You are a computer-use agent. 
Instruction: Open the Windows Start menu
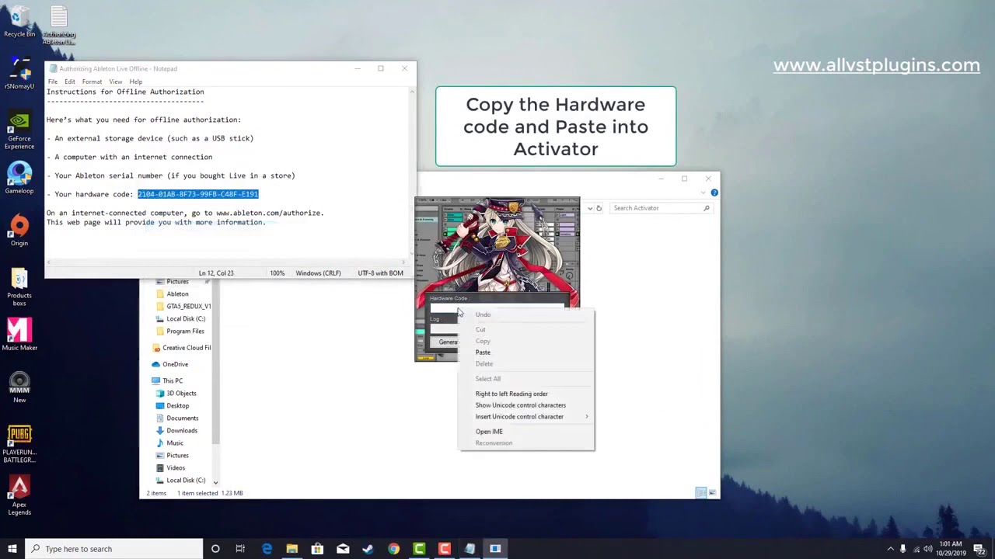click(12, 549)
